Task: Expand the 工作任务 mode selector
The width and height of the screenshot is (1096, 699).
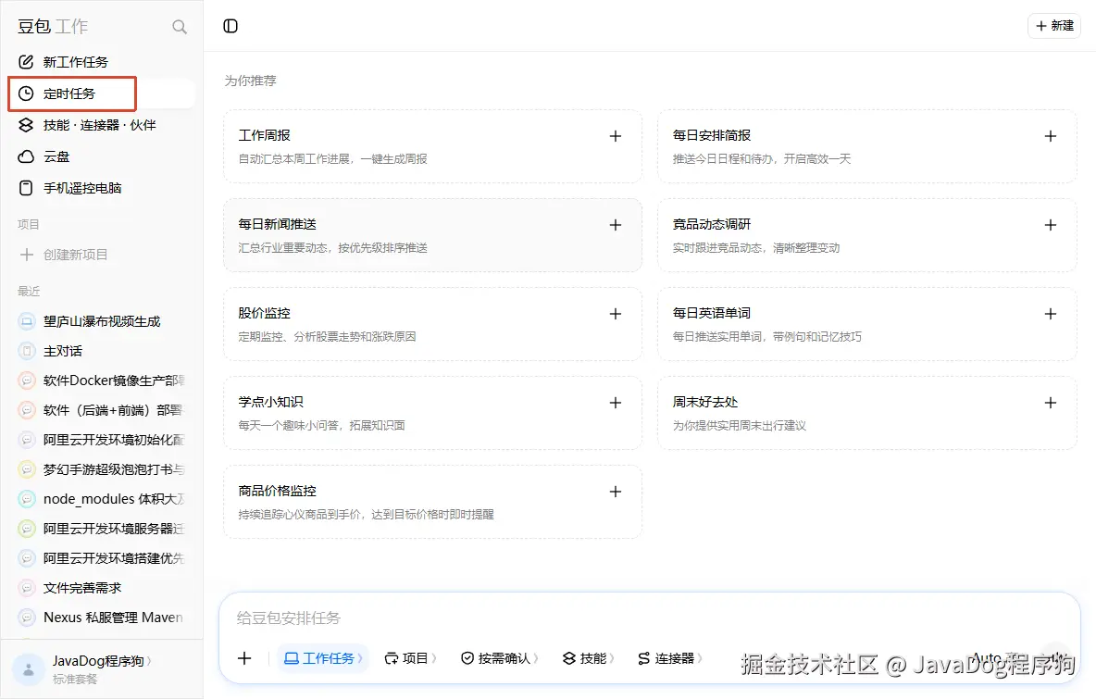Action: click(323, 657)
